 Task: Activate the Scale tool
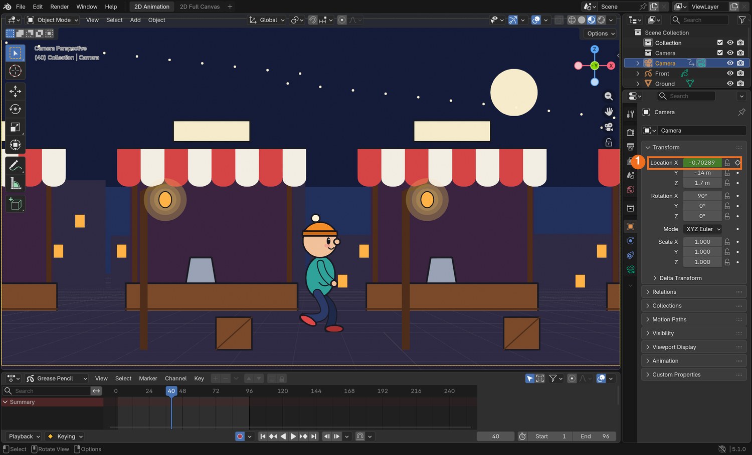pyautogui.click(x=15, y=127)
